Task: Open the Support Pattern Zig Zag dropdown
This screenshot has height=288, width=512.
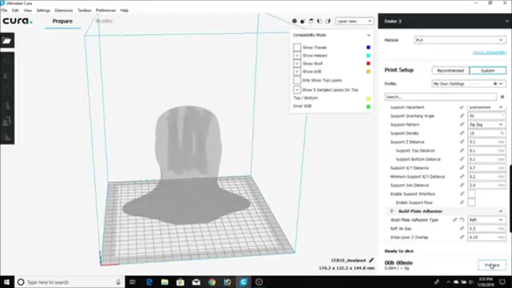Action: pyautogui.click(x=486, y=124)
